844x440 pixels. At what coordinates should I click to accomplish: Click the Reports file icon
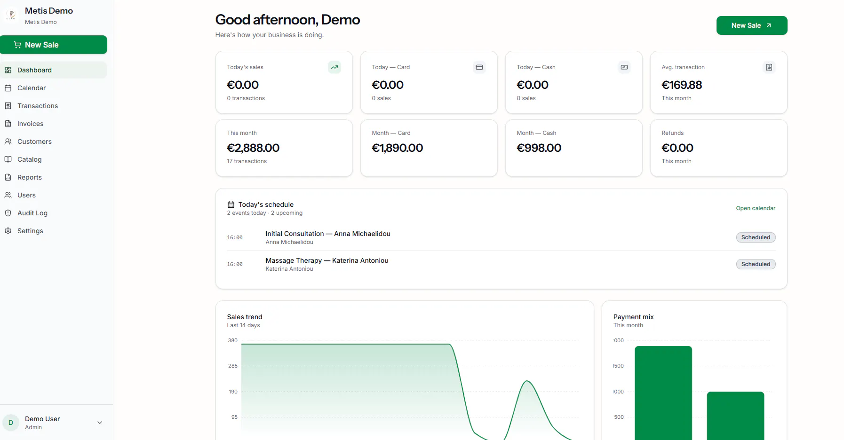point(8,177)
